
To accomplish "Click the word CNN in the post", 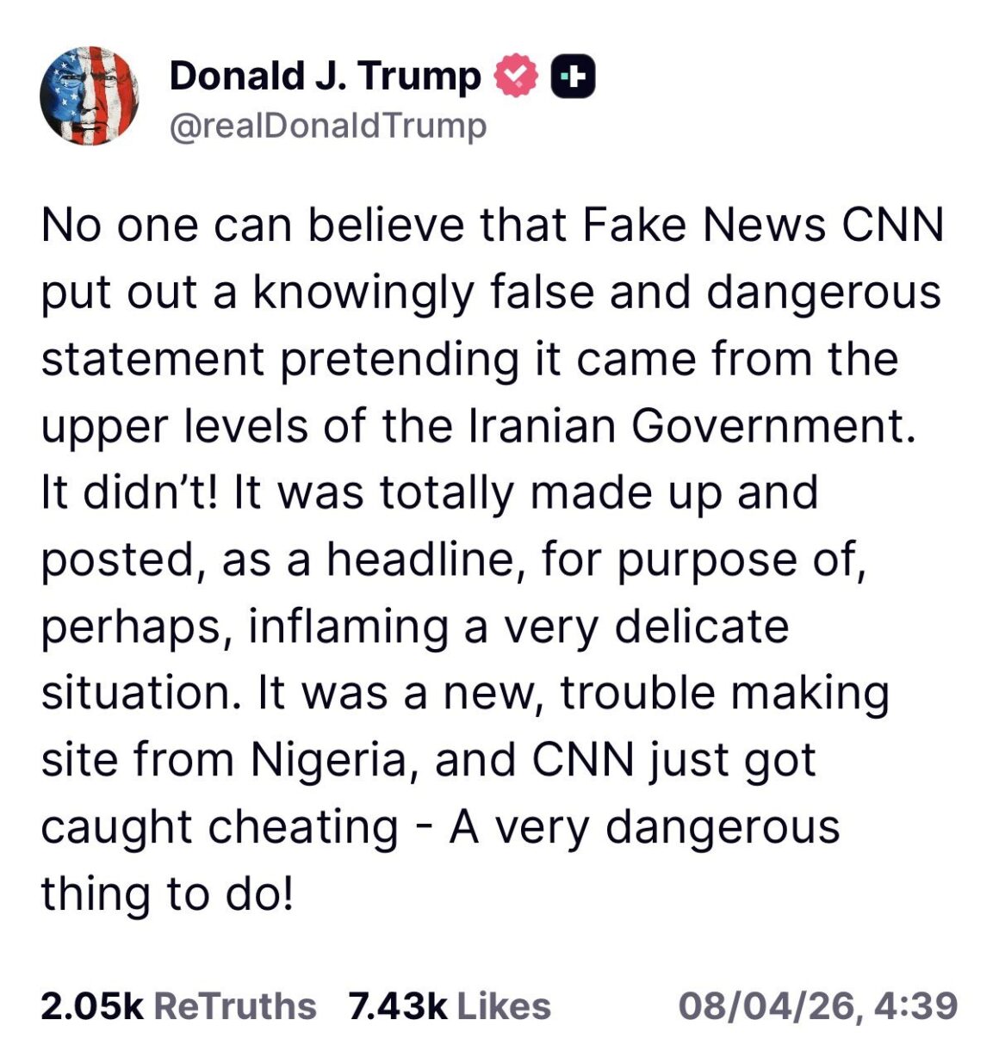I will click(894, 227).
